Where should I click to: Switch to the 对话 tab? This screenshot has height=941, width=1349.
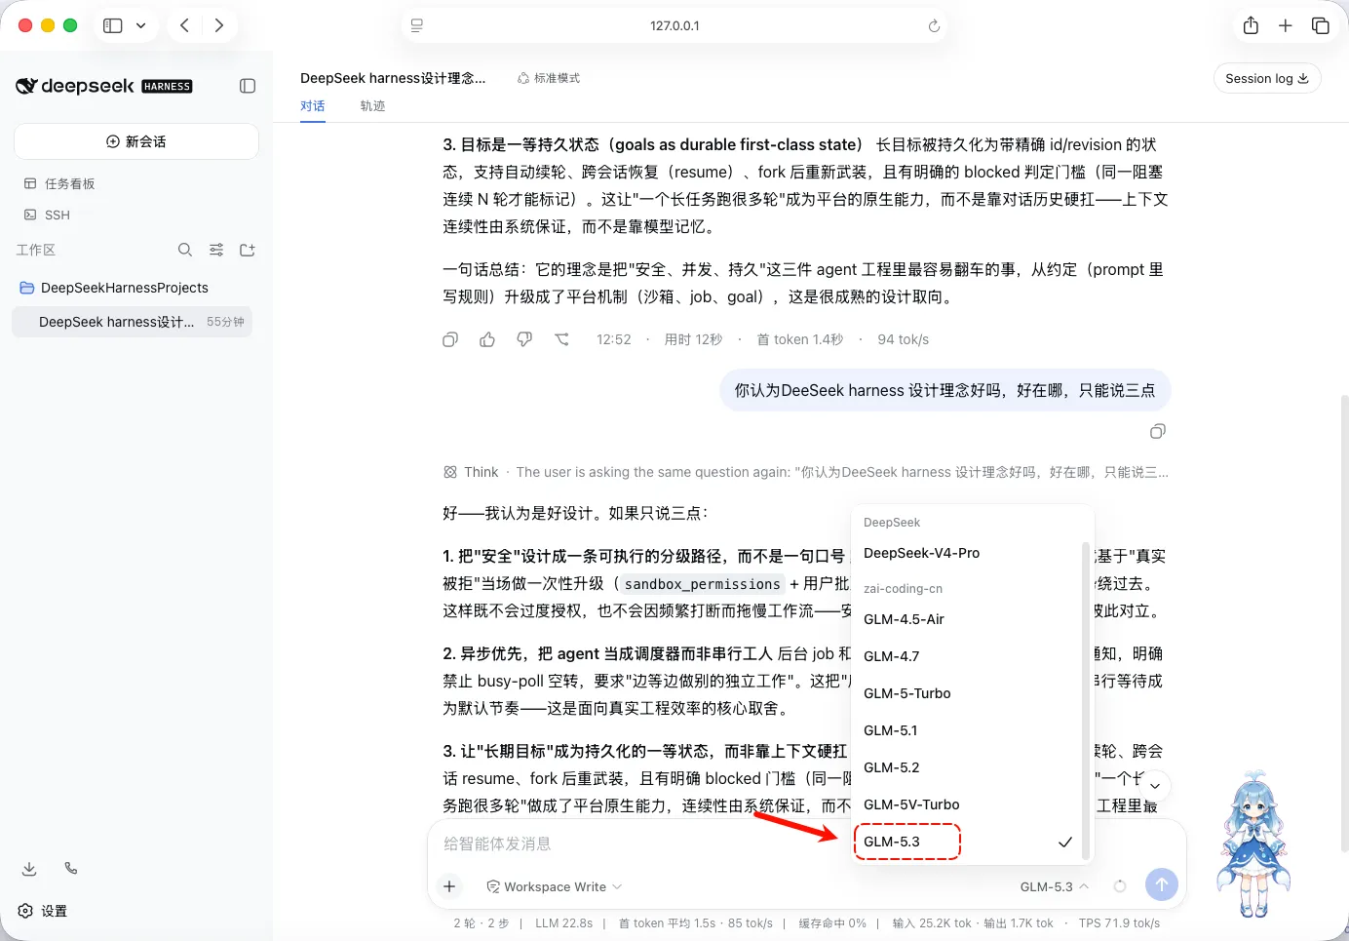click(x=313, y=106)
